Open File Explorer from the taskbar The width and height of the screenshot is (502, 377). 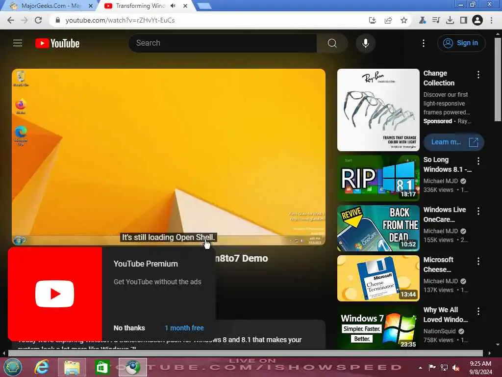click(x=72, y=367)
